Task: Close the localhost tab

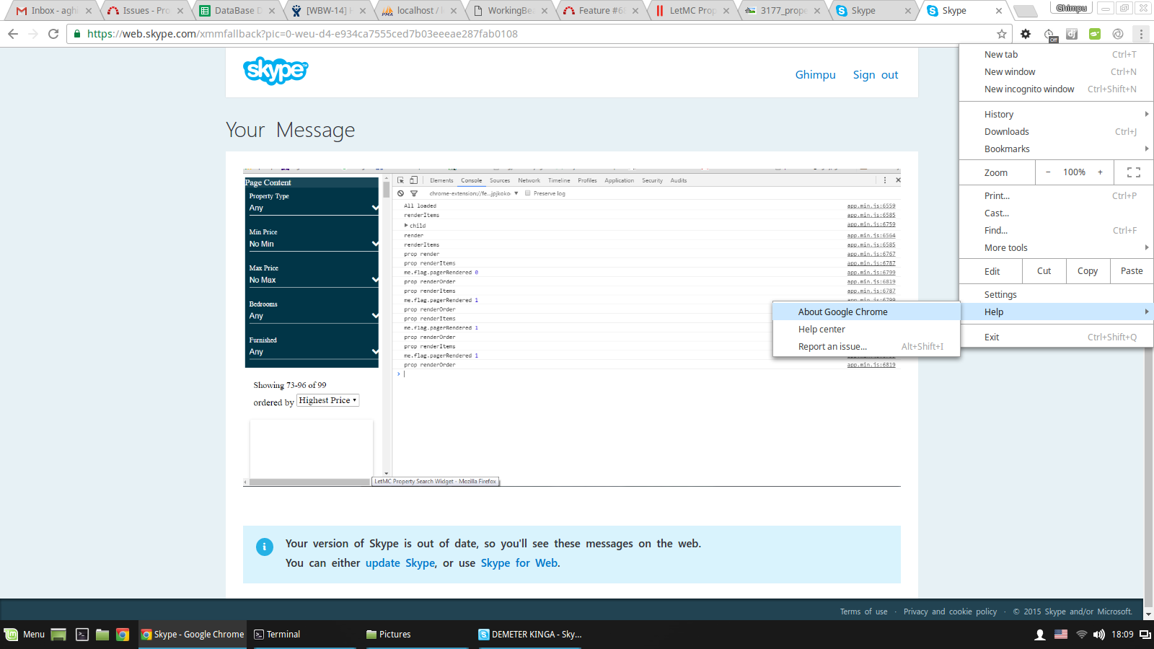Action: (454, 11)
